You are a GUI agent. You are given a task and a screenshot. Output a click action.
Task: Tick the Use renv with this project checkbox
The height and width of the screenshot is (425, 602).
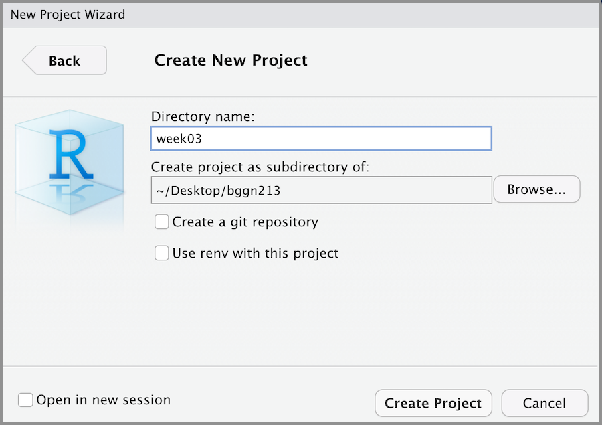pos(161,254)
